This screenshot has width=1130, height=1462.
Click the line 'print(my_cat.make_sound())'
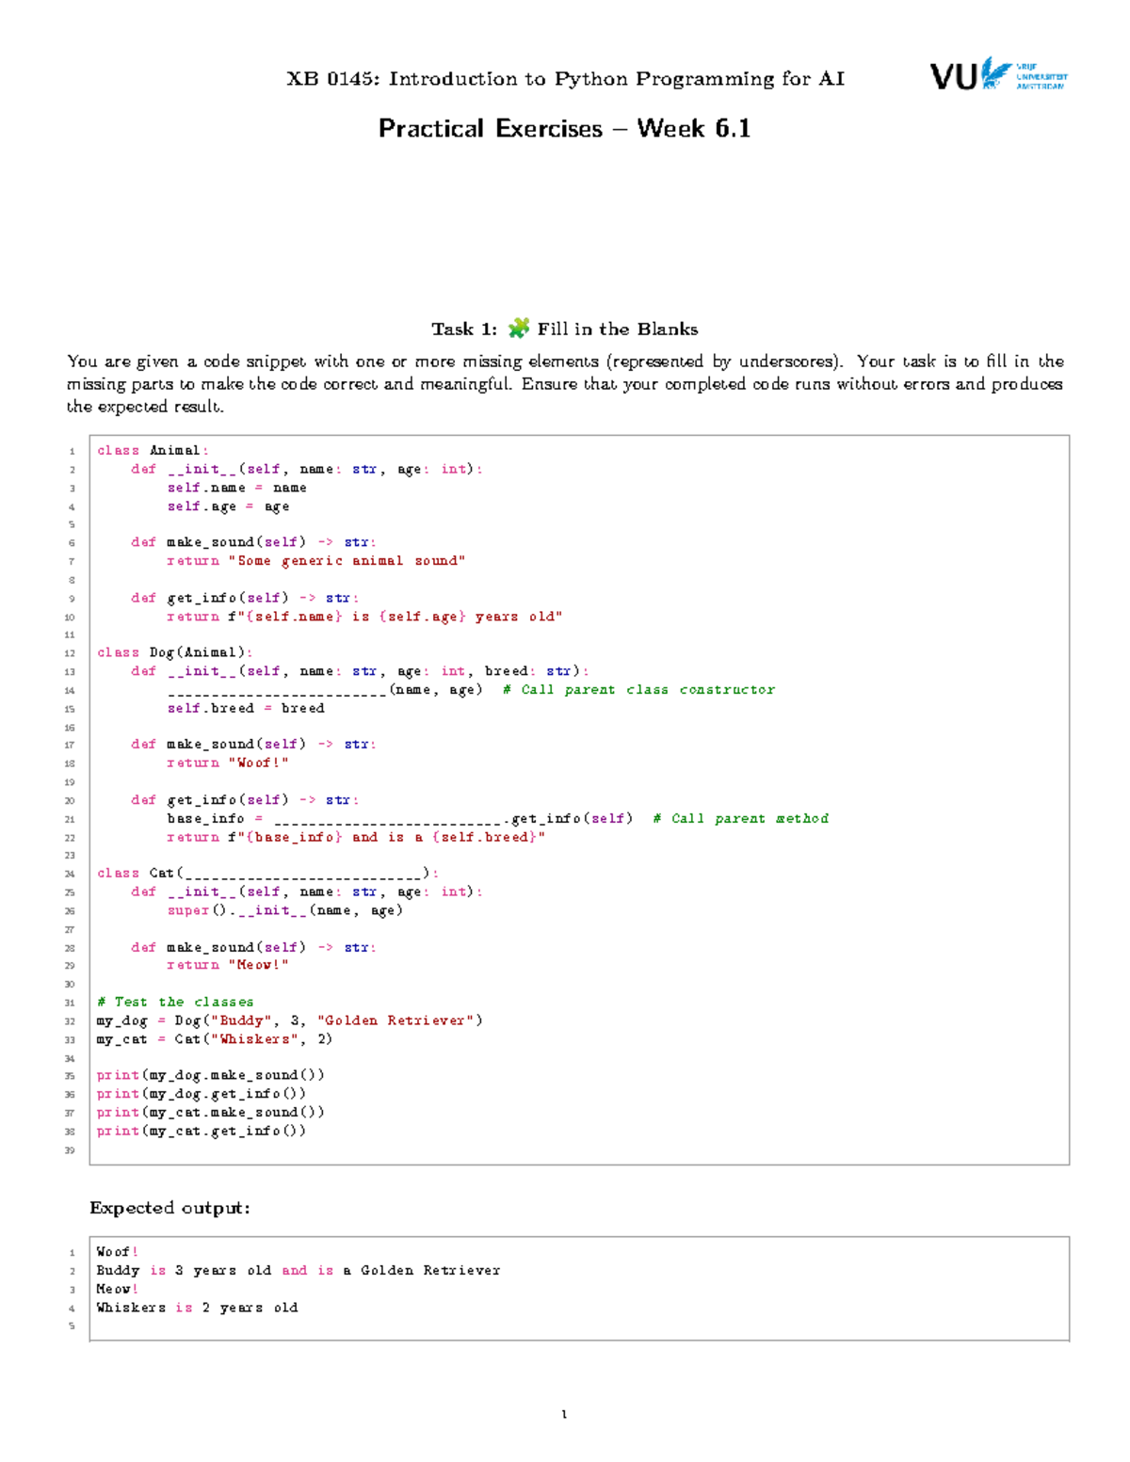coord(211,1112)
